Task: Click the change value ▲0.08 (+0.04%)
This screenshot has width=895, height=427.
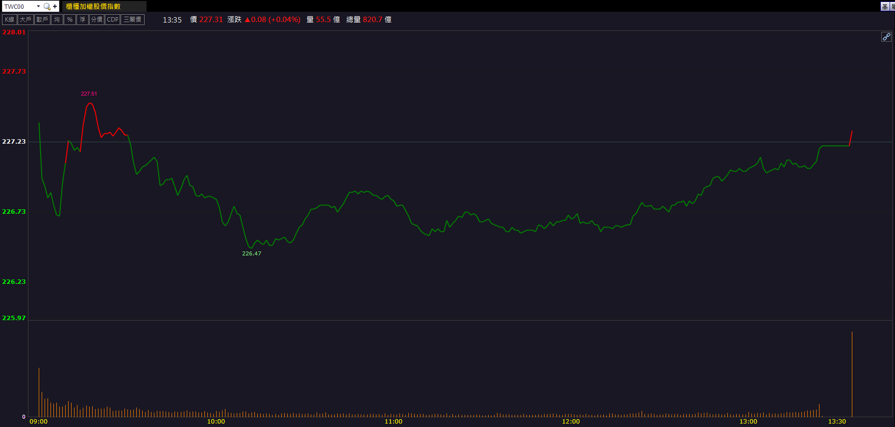Action: 273,20
